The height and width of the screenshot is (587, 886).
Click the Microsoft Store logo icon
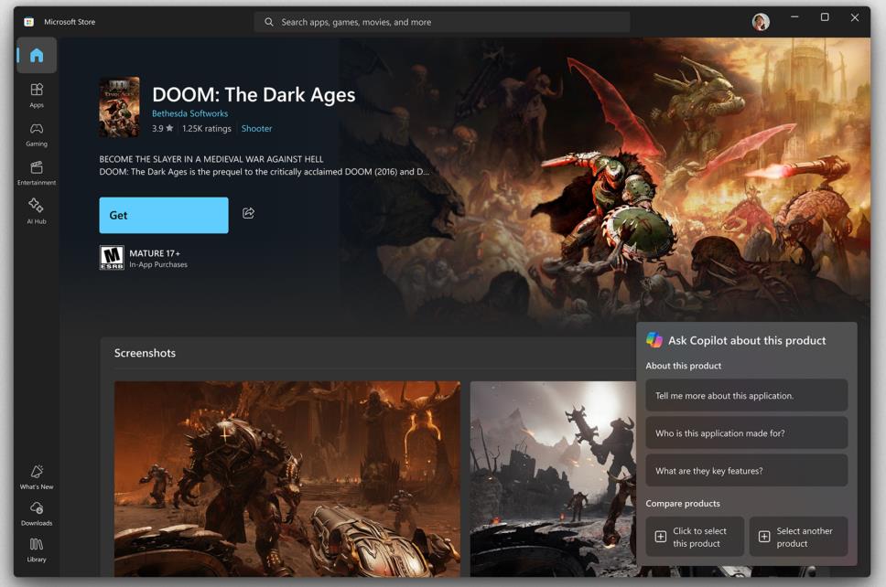(28, 22)
